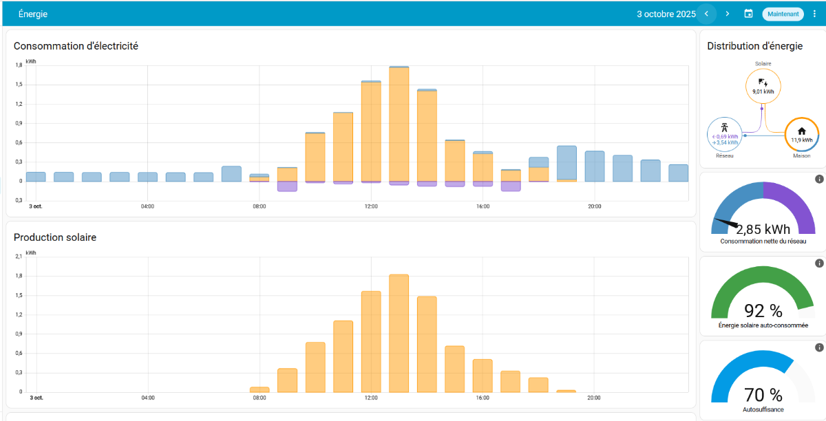Open info for Consommation nette du réseau

point(819,180)
